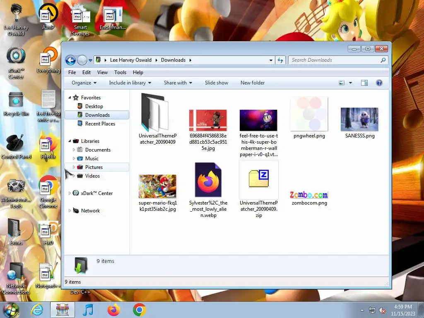
Task: Expand the Documents library node
Action: (74, 149)
